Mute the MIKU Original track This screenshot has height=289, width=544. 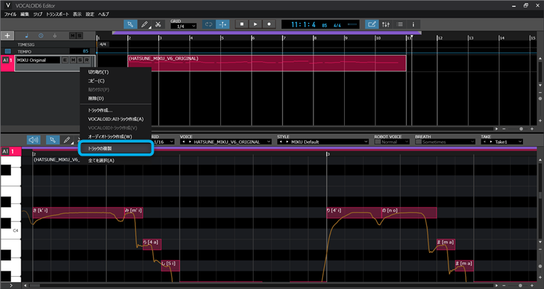73,60
